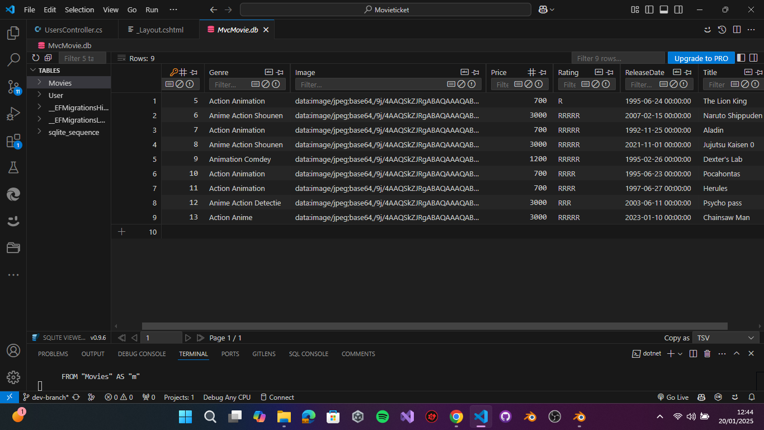This screenshot has height=430, width=764.
Task: Open the DEBUG CONSOLE panel tab
Action: 142,354
